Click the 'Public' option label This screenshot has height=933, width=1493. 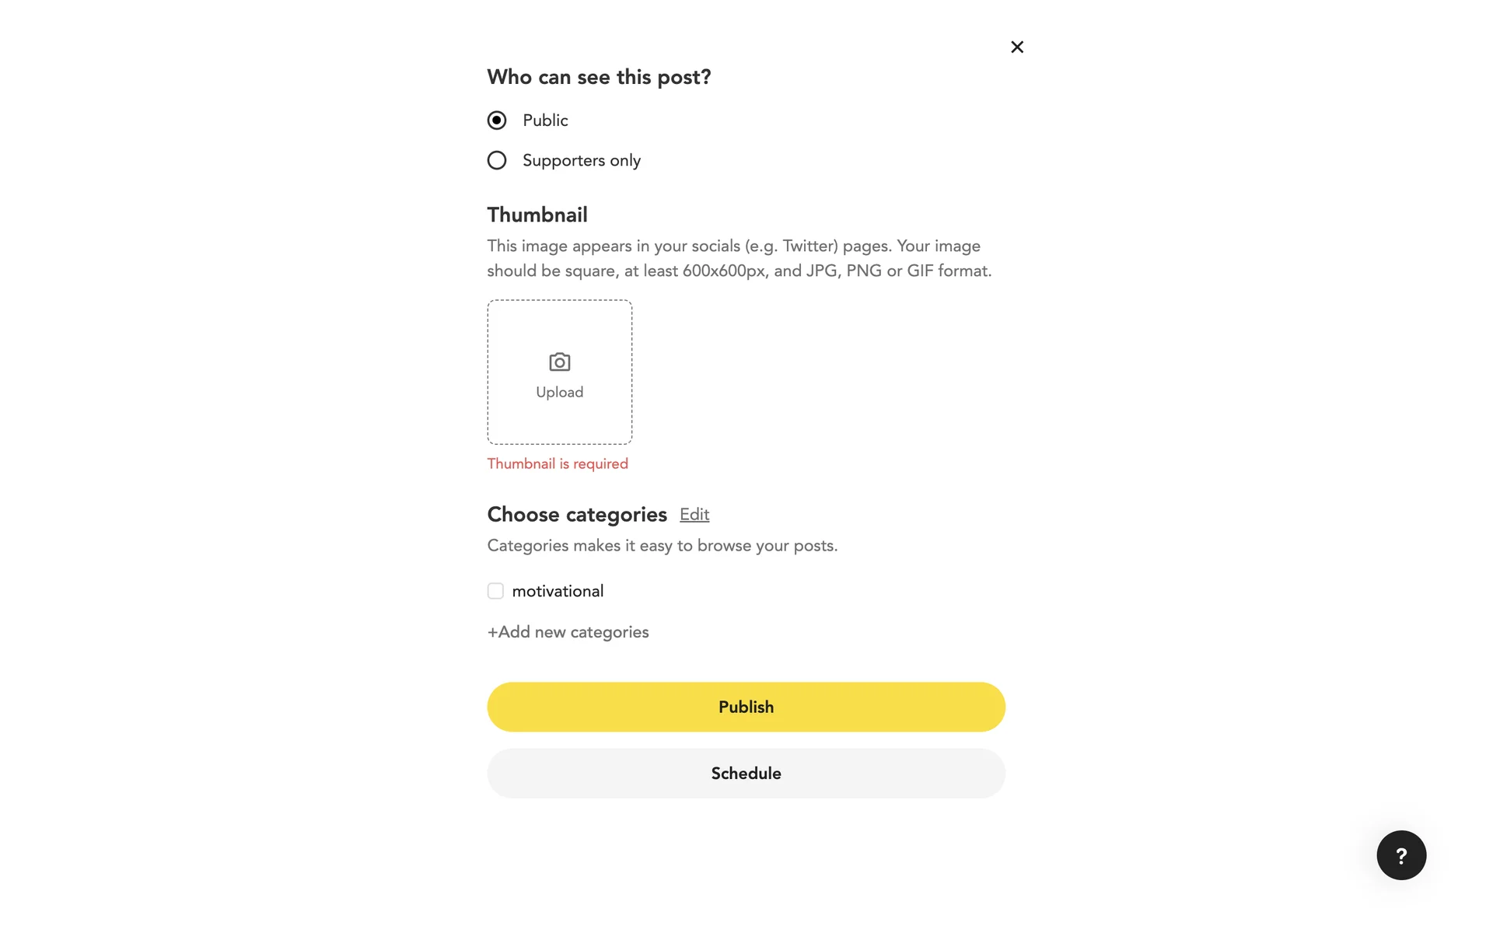tap(545, 121)
